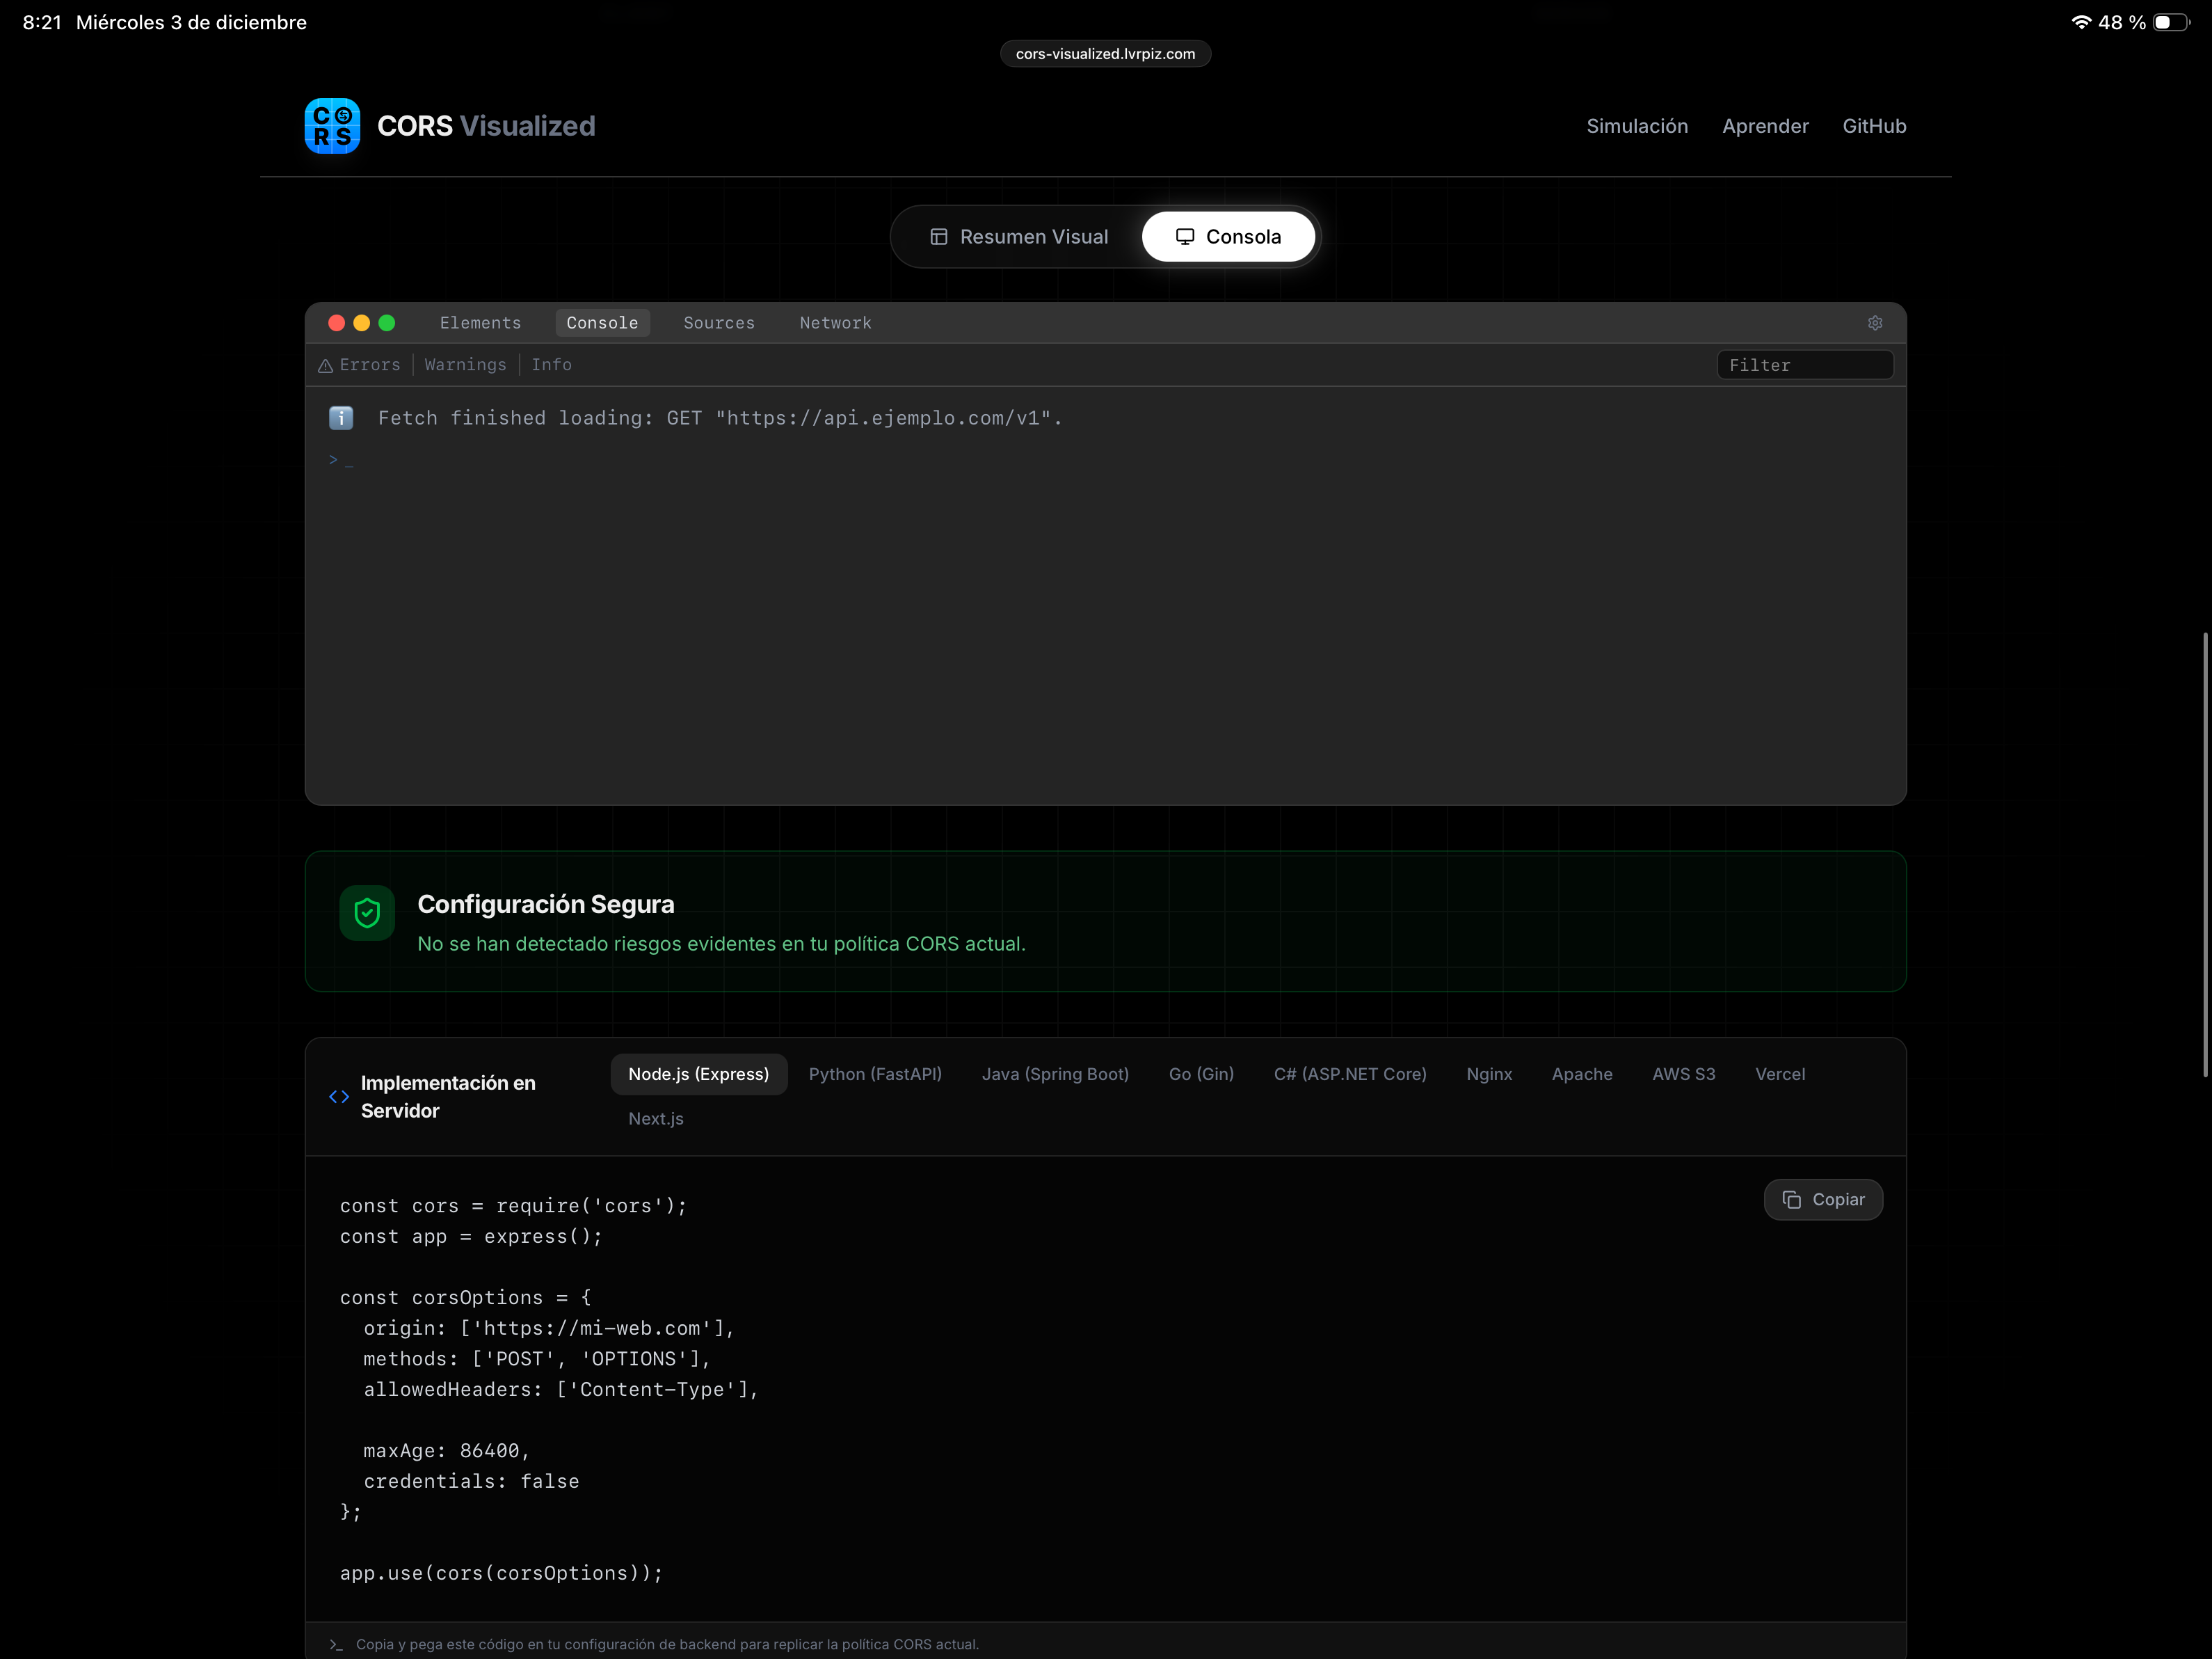Focus the console Filter input field

click(x=1804, y=365)
